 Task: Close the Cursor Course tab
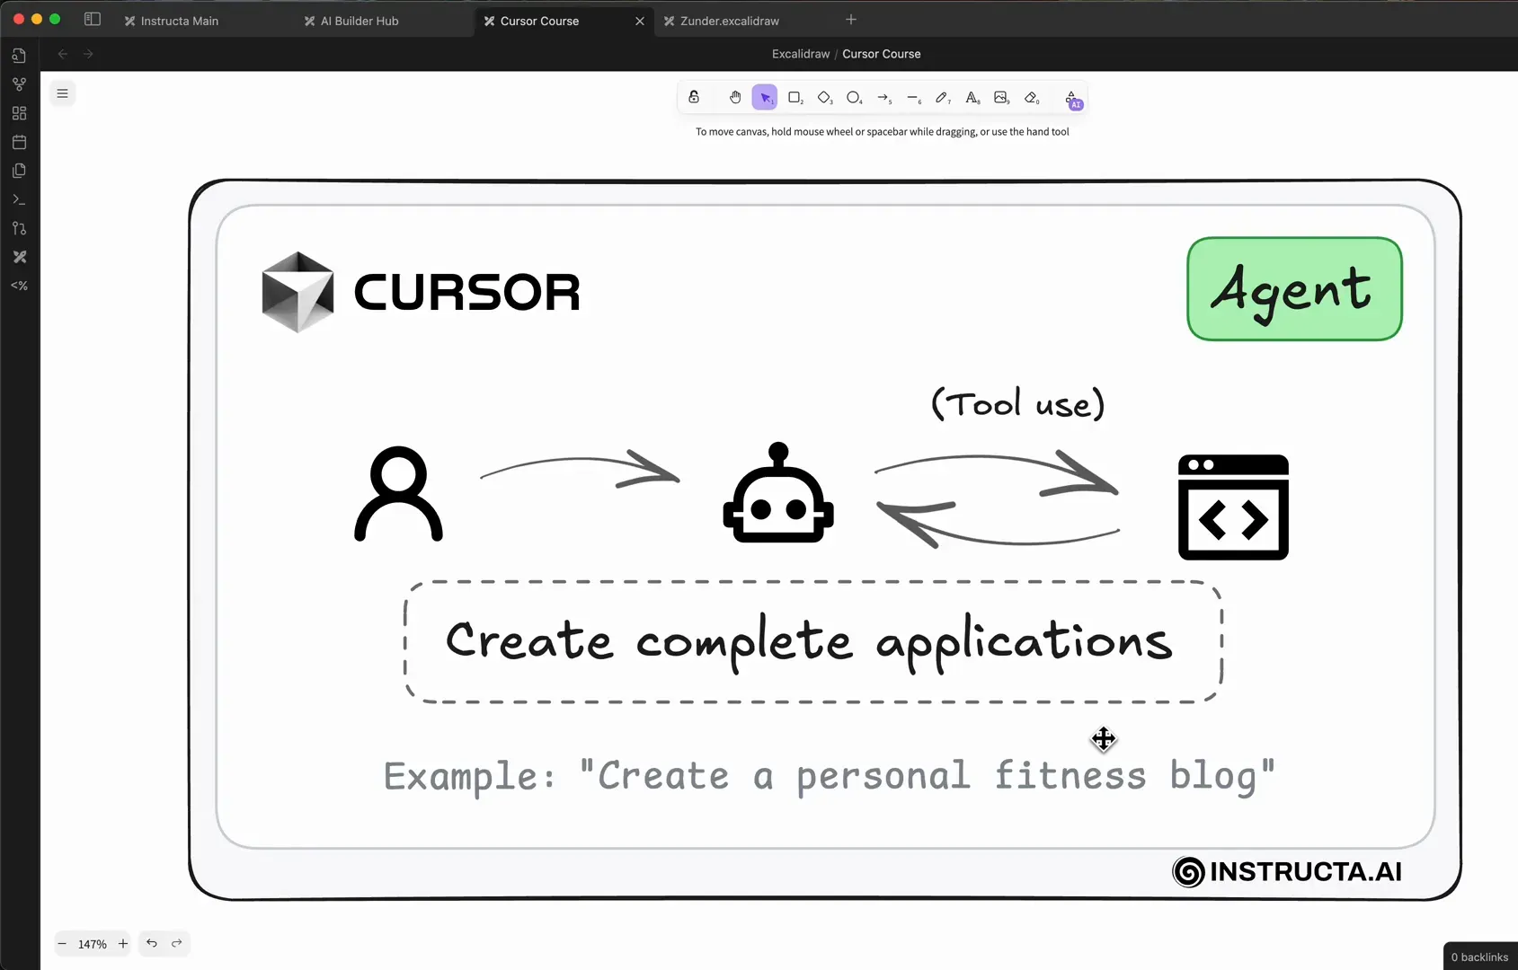[640, 21]
